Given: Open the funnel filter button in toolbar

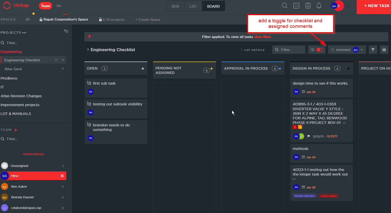Looking at the screenshot, I should coord(373,50).
